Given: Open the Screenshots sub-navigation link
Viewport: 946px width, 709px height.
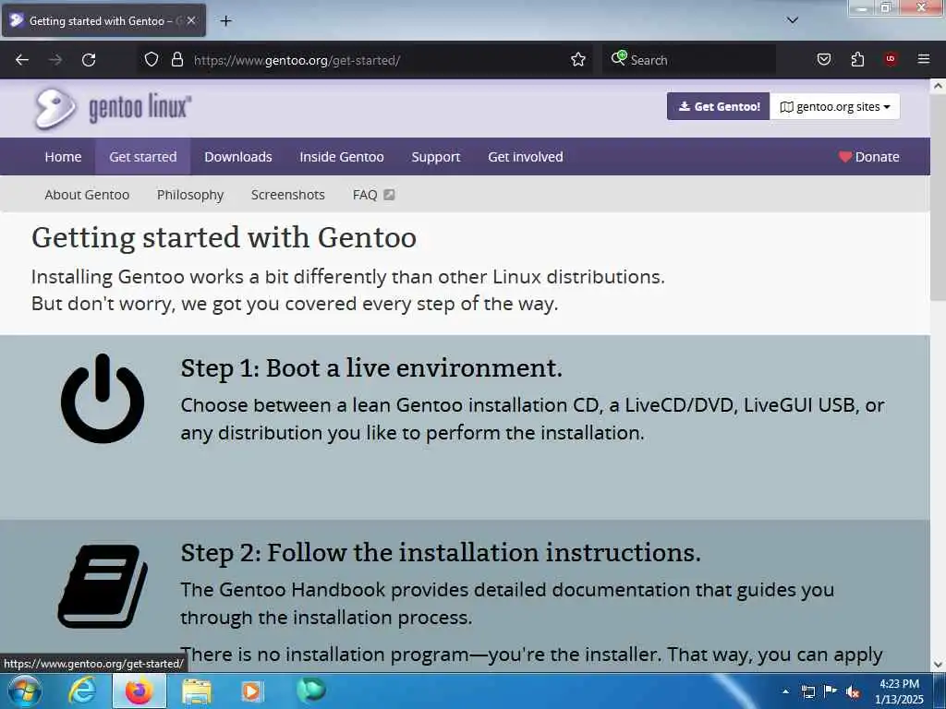Looking at the screenshot, I should (288, 195).
